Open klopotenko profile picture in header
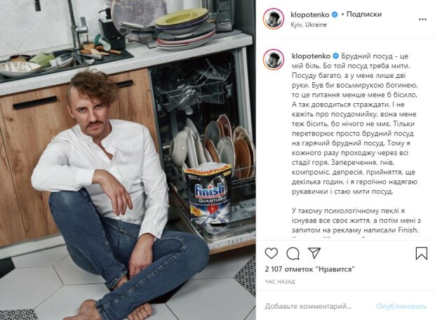Screen dimensions: 435x320 pyautogui.click(x=273, y=19)
